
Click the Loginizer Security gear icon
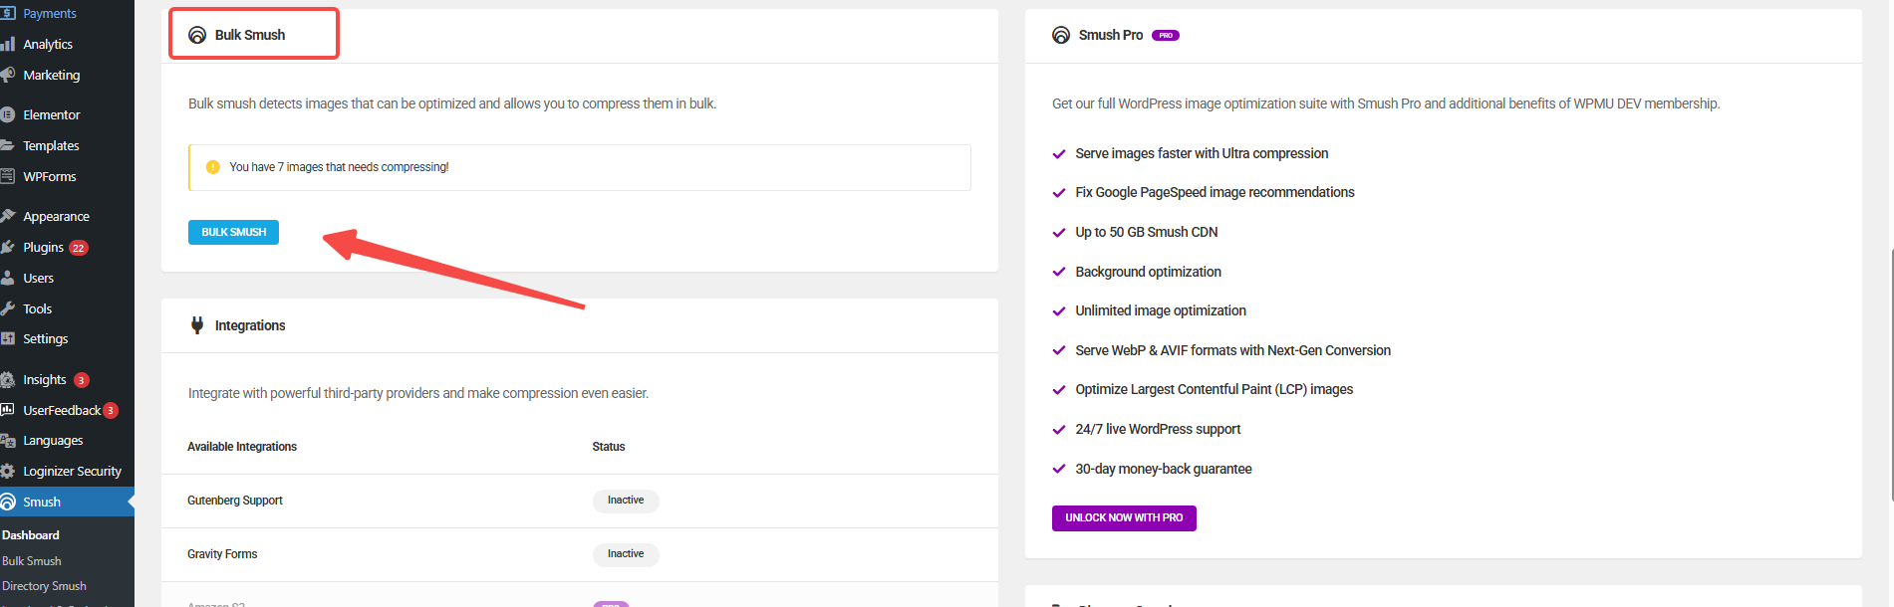click(8, 471)
